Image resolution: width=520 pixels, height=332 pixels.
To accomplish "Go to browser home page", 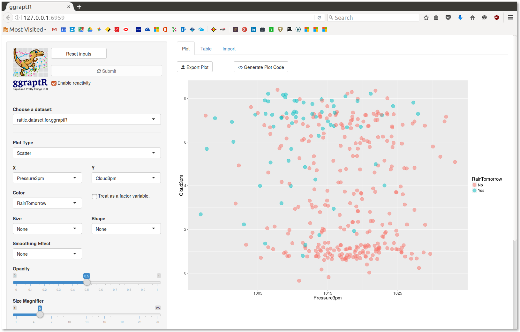I will pos(472,18).
